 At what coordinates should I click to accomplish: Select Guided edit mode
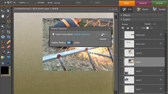pyautogui.click(x=159, y=9)
